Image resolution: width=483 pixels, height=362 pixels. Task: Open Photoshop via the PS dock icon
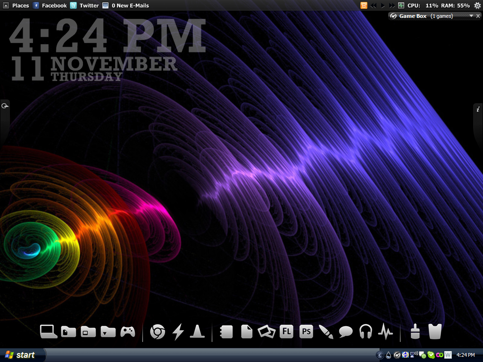306,332
